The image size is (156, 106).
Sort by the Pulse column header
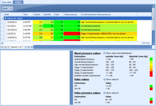(x=58, y=14)
